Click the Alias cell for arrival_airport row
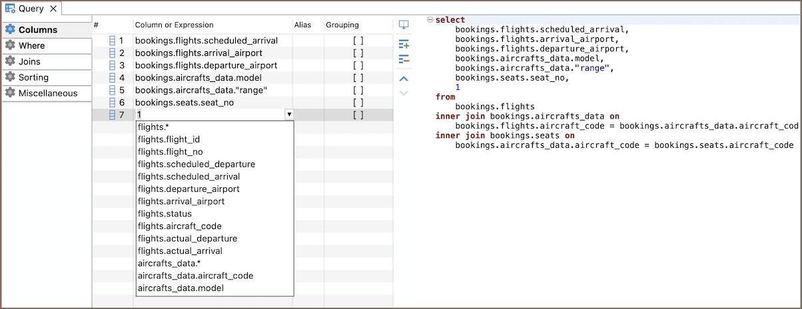Screen dimensions: 802x309 coord(307,53)
